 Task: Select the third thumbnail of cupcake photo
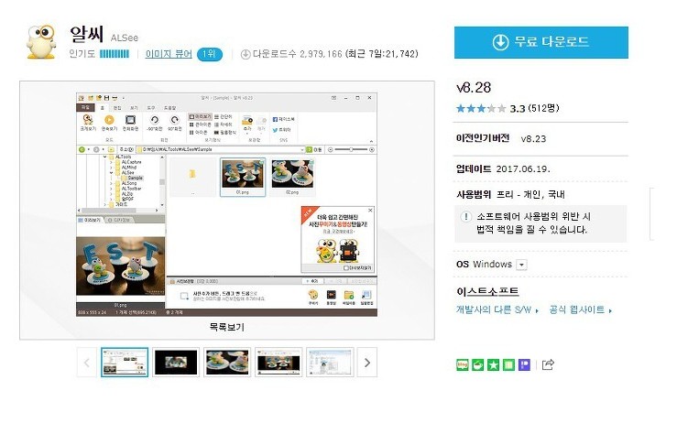pos(227,363)
